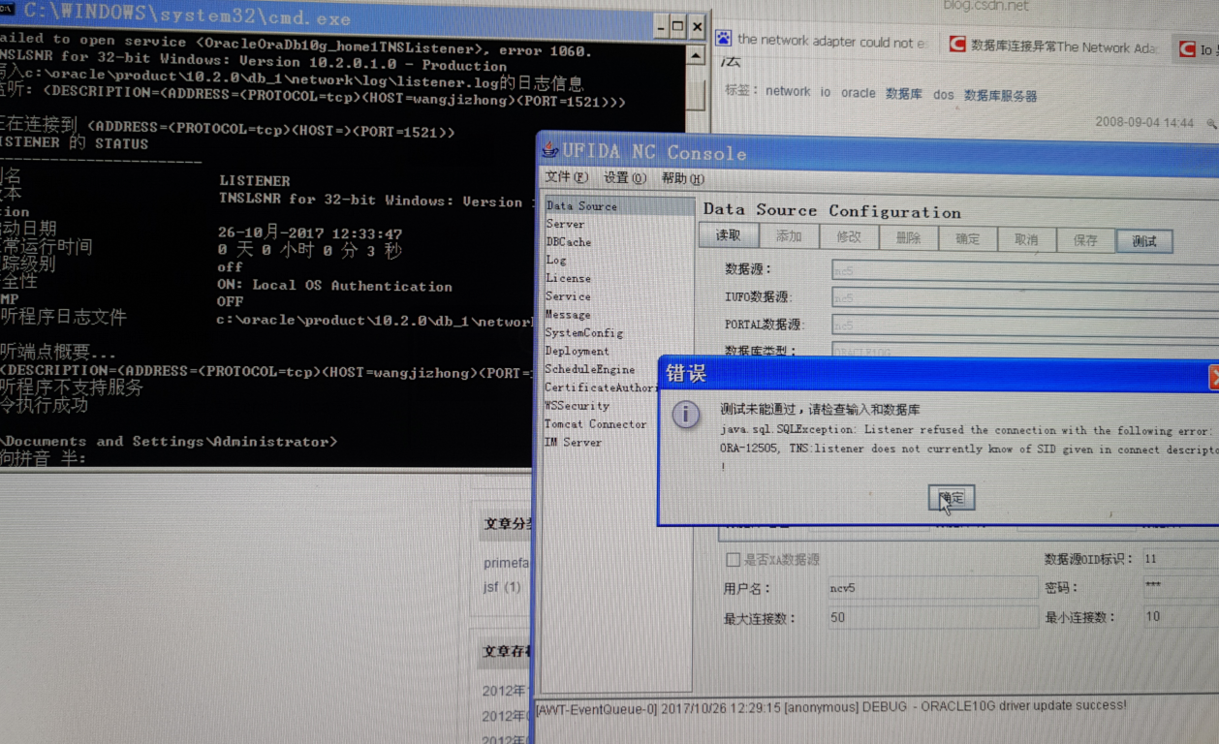This screenshot has height=744, width=1219.
Task: Click the INFO数据源 input field
Action: (x=1025, y=298)
